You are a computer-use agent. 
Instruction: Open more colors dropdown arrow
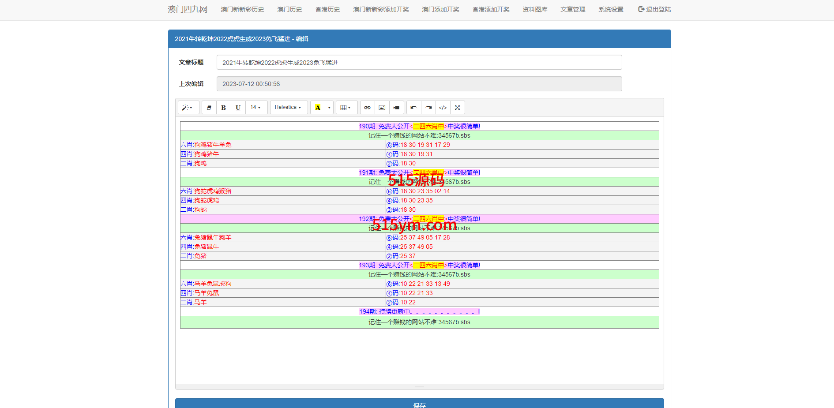pyautogui.click(x=329, y=108)
